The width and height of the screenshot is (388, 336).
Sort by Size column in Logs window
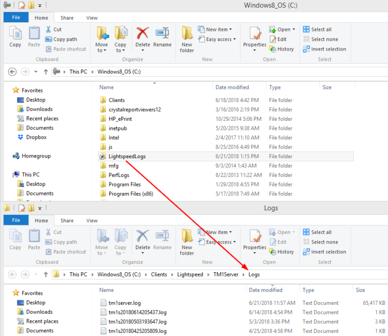pyautogui.click(x=360, y=290)
